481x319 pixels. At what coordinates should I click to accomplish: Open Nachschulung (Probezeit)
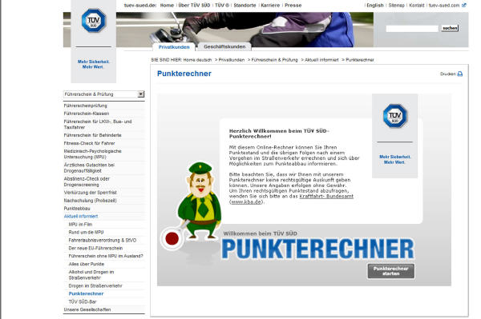[90, 201]
